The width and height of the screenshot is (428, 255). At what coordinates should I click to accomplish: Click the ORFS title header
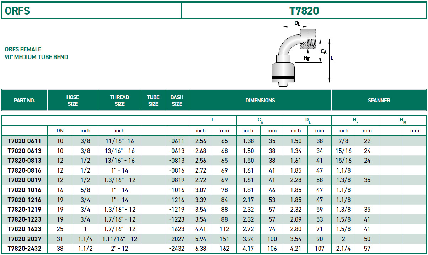17,11
